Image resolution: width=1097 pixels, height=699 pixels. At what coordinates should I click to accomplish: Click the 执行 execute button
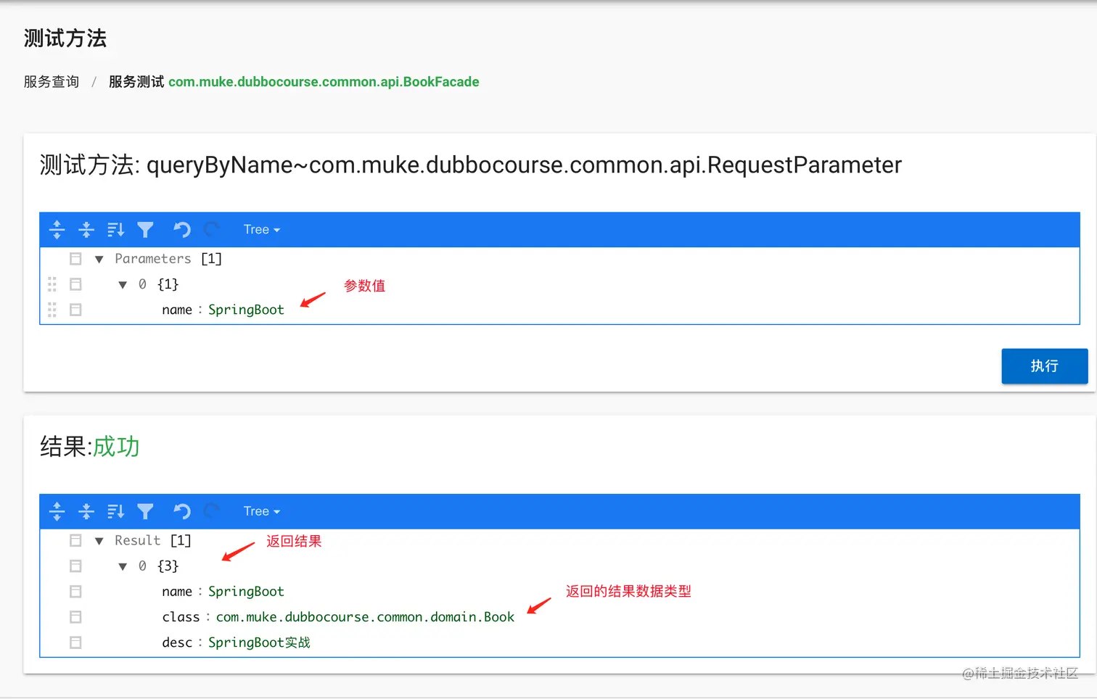[1045, 366]
